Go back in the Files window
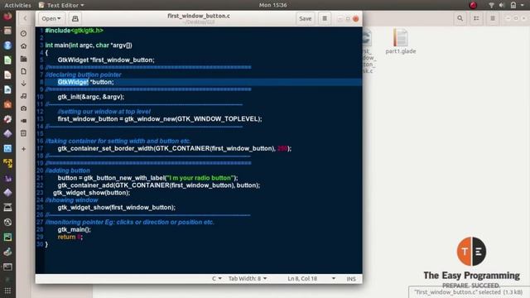Viewport: 530px width, 298px height. (x=25, y=18)
